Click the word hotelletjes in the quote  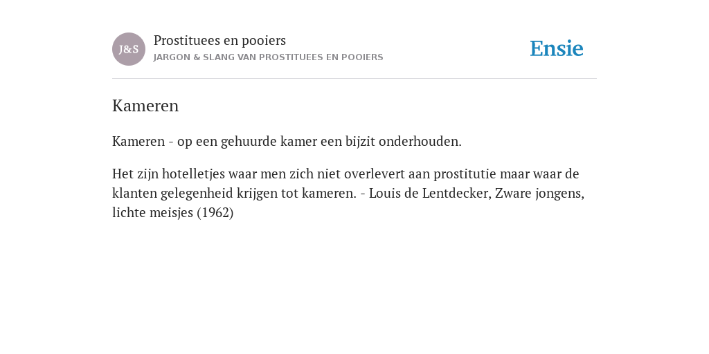point(193,174)
